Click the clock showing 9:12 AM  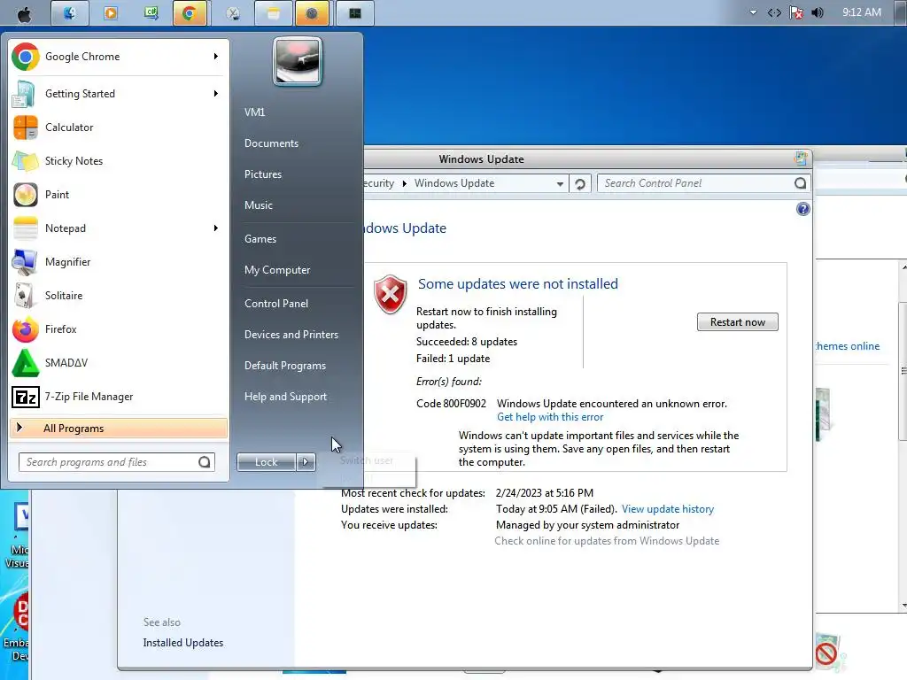pos(861,12)
